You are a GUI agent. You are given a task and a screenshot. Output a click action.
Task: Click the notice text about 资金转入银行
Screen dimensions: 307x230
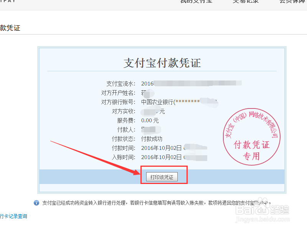tap(157, 203)
